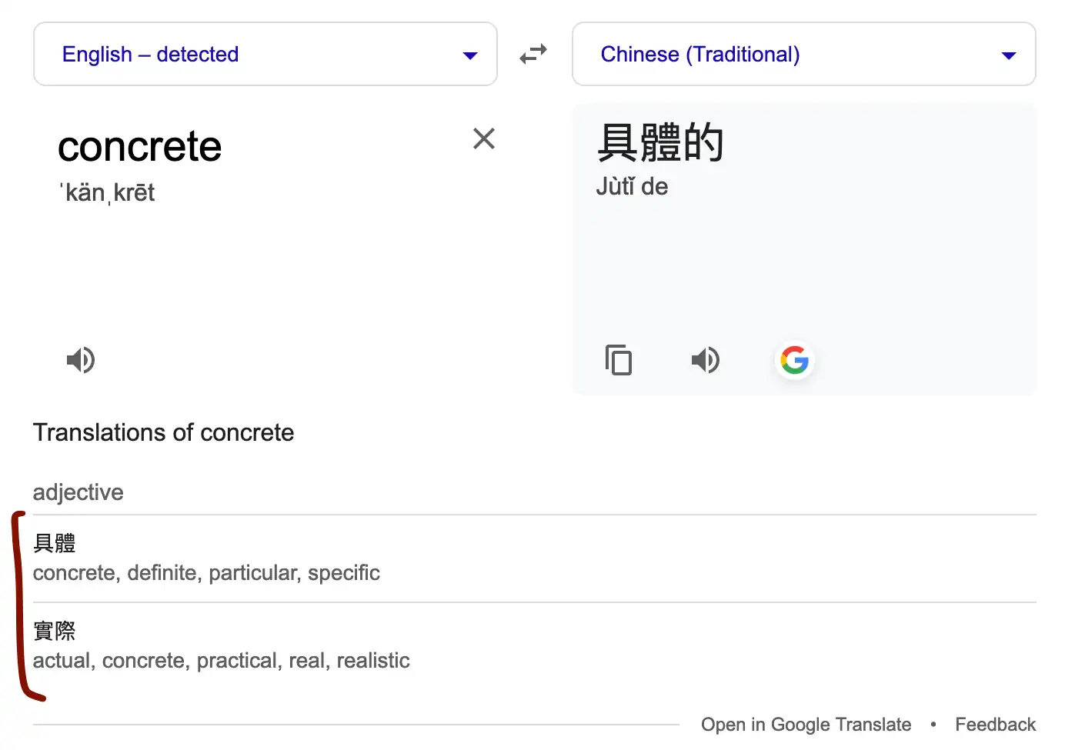The image size is (1065, 750).
Task: Select the 具體 adjective translation
Action: tap(55, 543)
